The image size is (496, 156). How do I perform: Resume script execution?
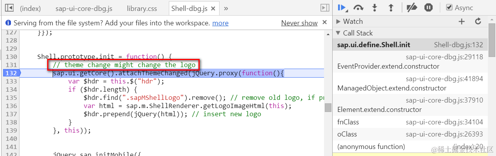[x=342, y=7]
